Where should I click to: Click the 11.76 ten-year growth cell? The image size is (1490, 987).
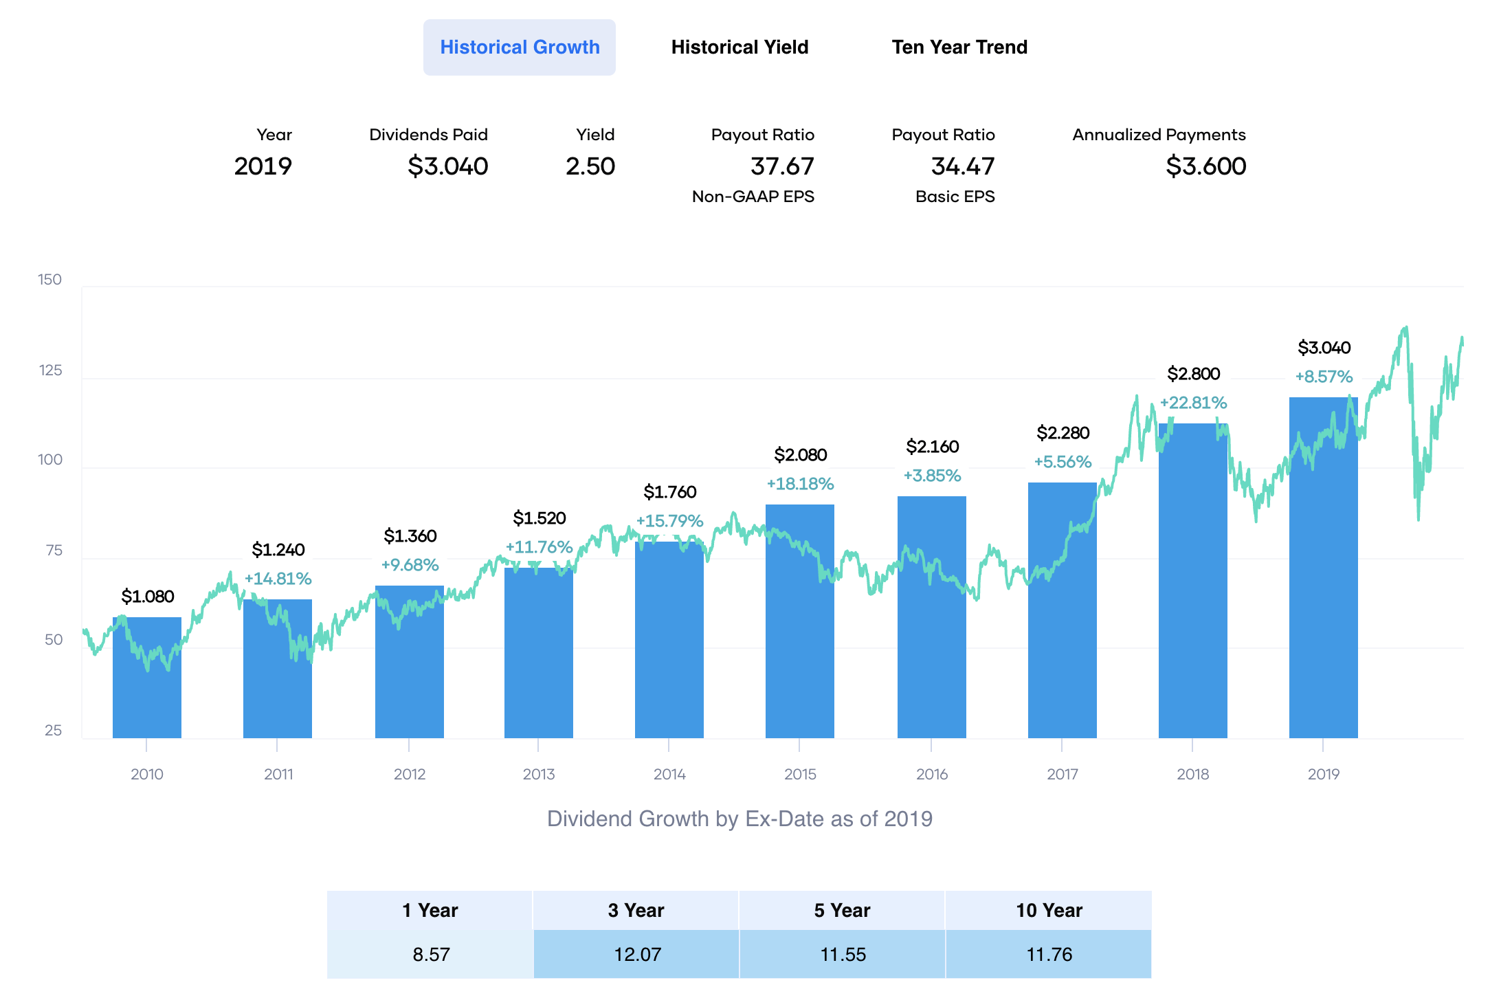pos(1049,955)
